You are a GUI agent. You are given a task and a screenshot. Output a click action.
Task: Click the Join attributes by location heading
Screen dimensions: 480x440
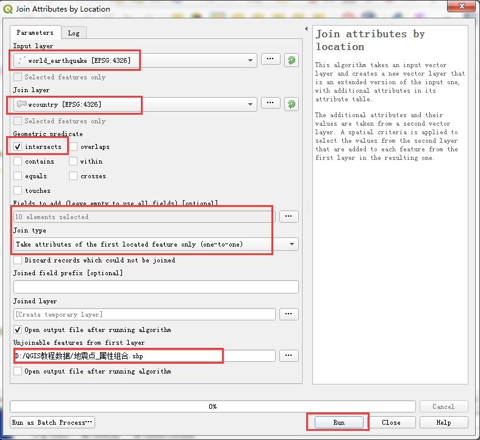click(x=370, y=40)
